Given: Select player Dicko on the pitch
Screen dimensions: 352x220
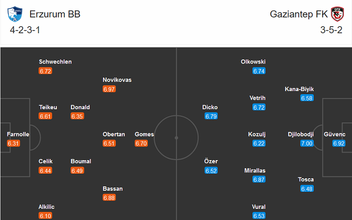Looking at the screenshot, I should click(210, 107).
